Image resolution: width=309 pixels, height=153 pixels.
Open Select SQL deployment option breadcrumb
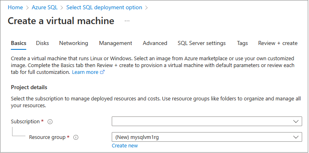104,8
